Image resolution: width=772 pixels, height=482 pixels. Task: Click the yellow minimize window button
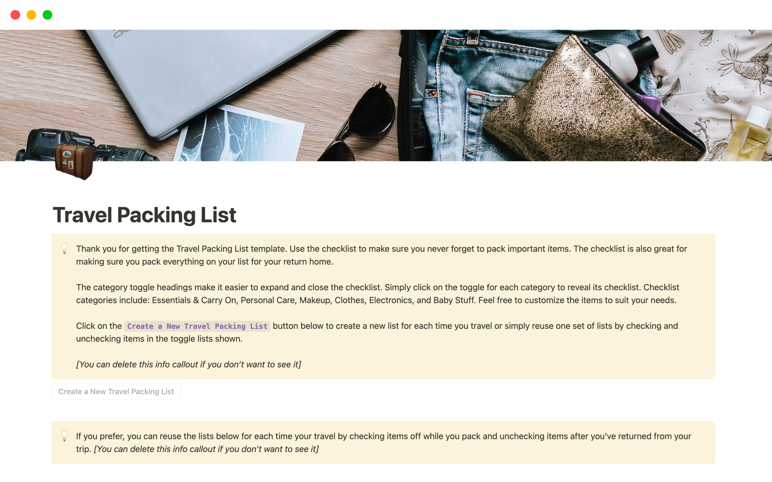click(x=31, y=15)
